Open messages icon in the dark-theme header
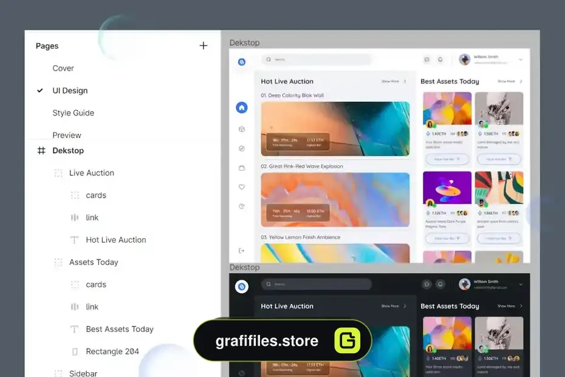This screenshot has width=565, height=377. coord(426,285)
